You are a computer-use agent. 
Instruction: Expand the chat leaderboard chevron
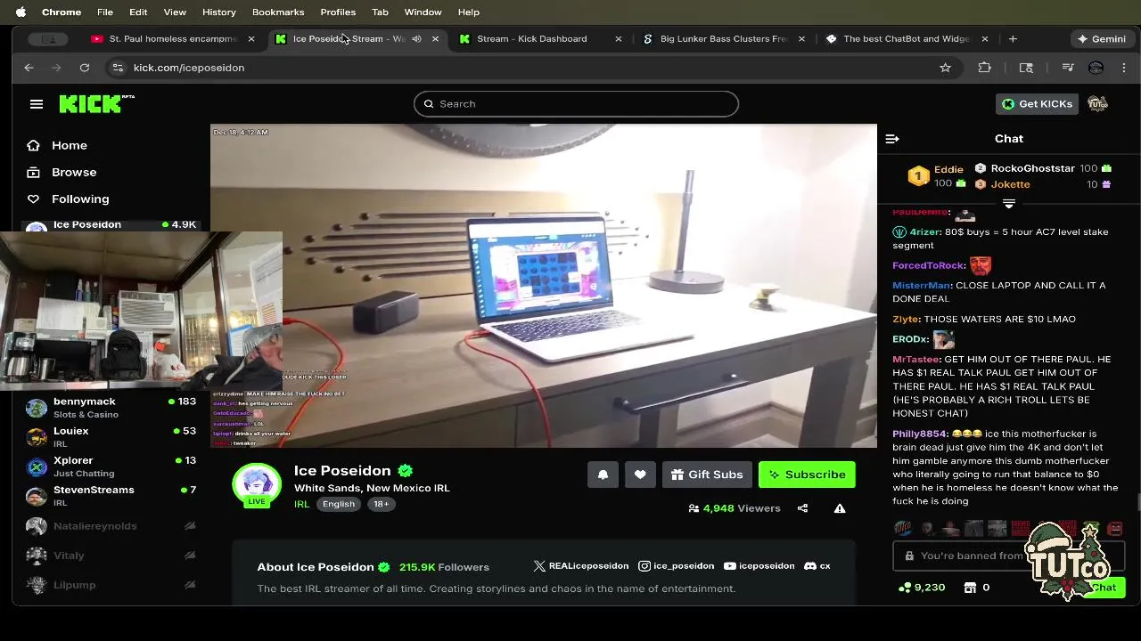click(x=1009, y=204)
